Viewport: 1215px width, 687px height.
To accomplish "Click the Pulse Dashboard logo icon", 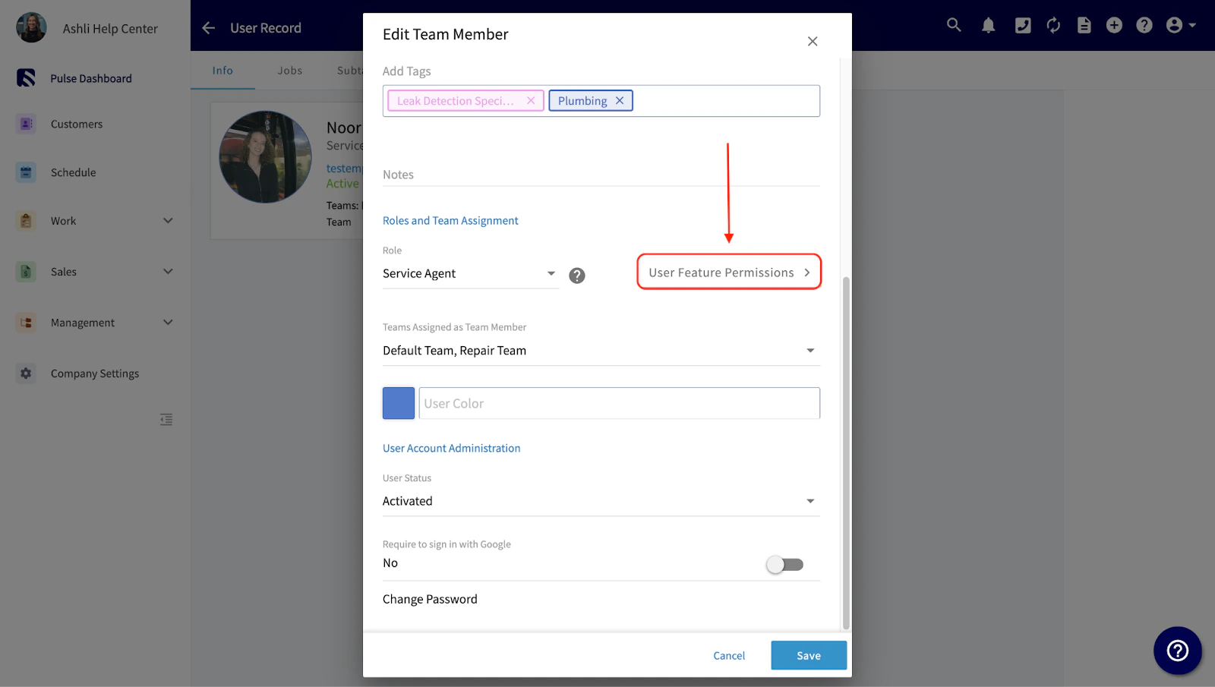I will click(26, 78).
